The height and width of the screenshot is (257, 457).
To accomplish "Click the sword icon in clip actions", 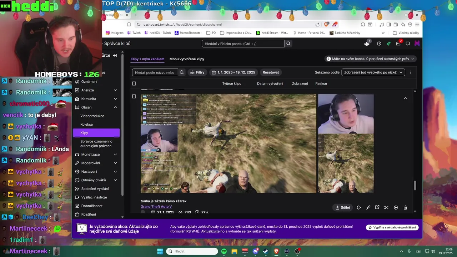I will click(368, 207).
